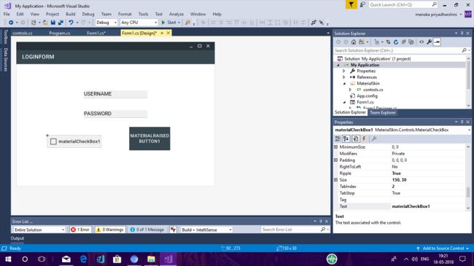Screen dimensions: 474x266
Task: Collapse the My Application project node
Action: point(338,65)
